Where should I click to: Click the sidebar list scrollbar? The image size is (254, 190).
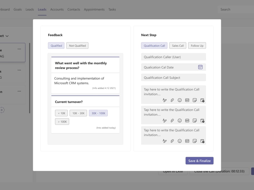tap(30, 78)
